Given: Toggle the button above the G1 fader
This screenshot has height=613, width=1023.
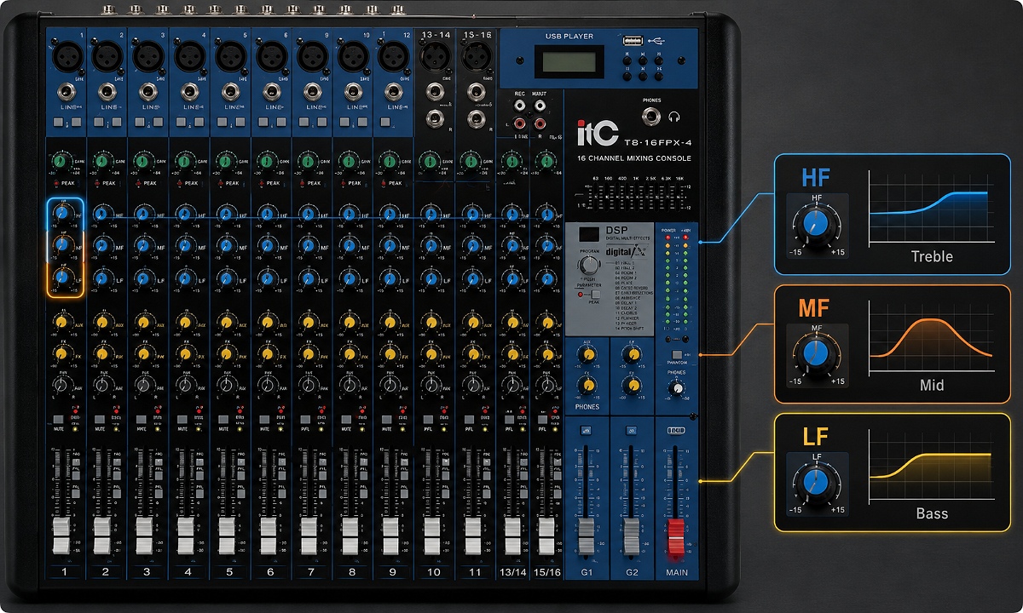Looking at the screenshot, I should [587, 432].
